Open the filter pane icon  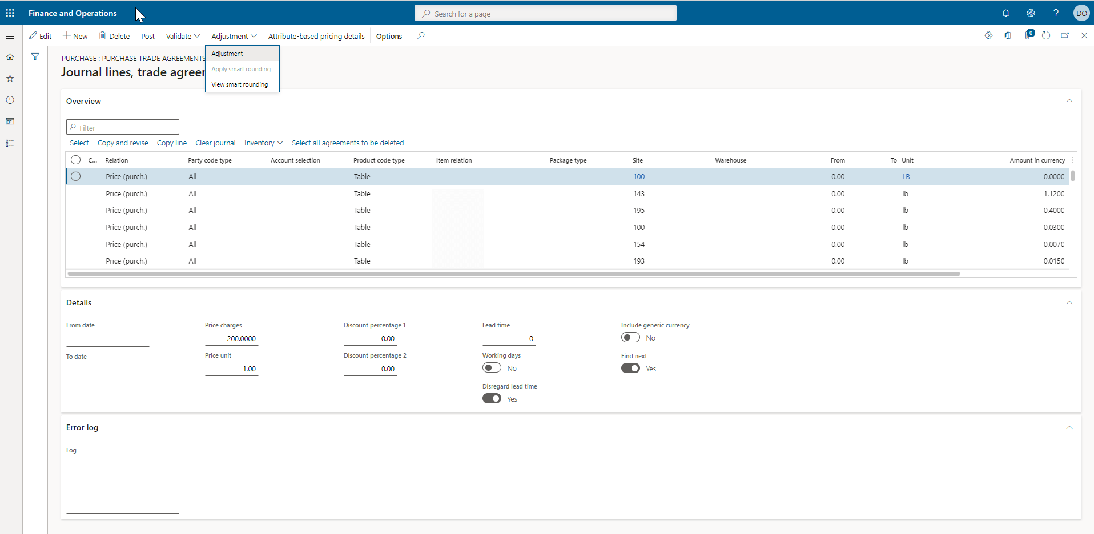pyautogui.click(x=35, y=56)
